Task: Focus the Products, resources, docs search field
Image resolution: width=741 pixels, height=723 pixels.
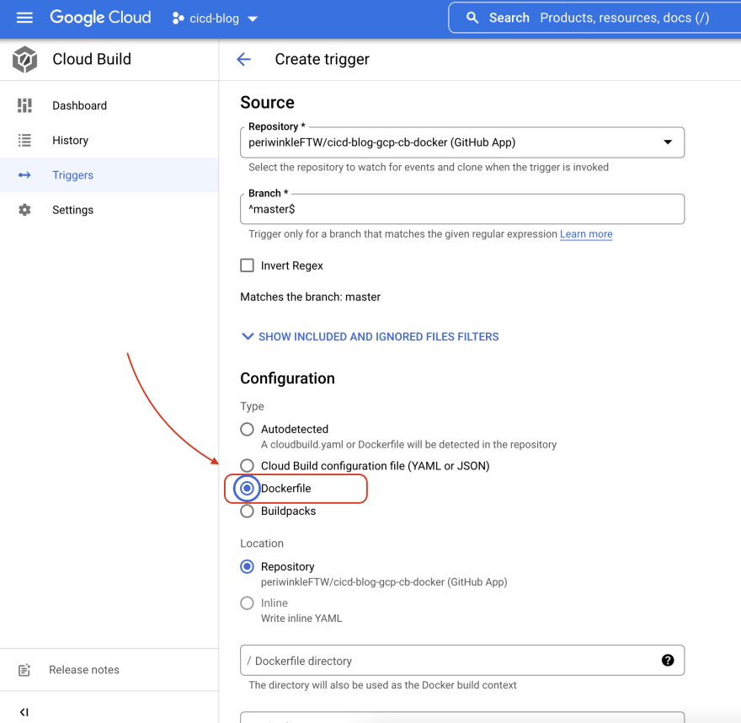Action: (x=624, y=18)
